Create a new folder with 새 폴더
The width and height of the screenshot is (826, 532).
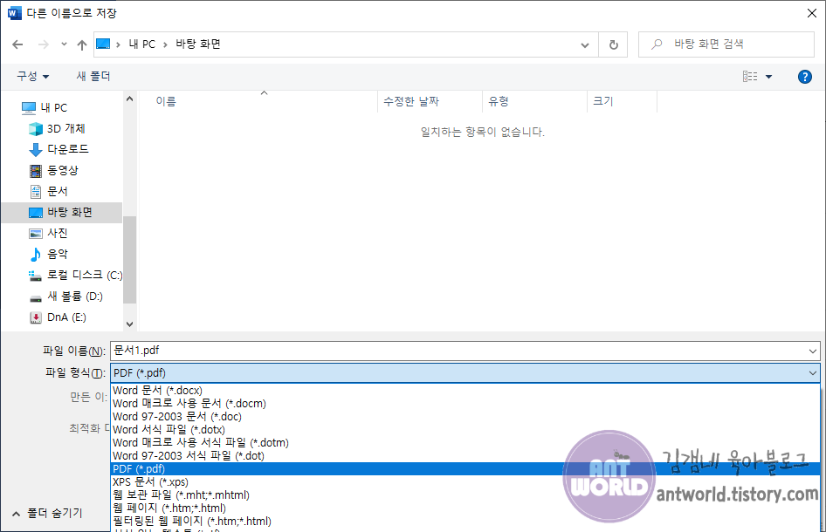93,76
